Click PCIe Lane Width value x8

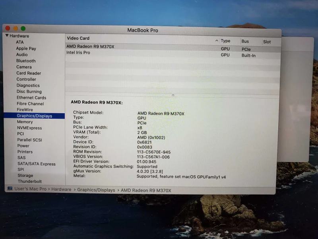pyautogui.click(x=140, y=127)
